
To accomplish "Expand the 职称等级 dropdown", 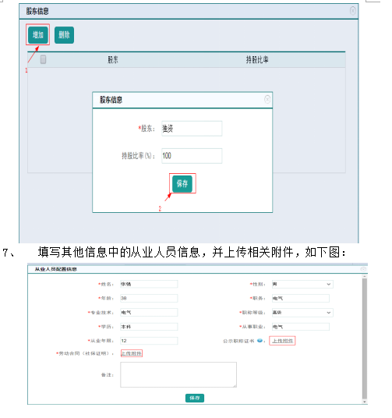I will 302,313.
